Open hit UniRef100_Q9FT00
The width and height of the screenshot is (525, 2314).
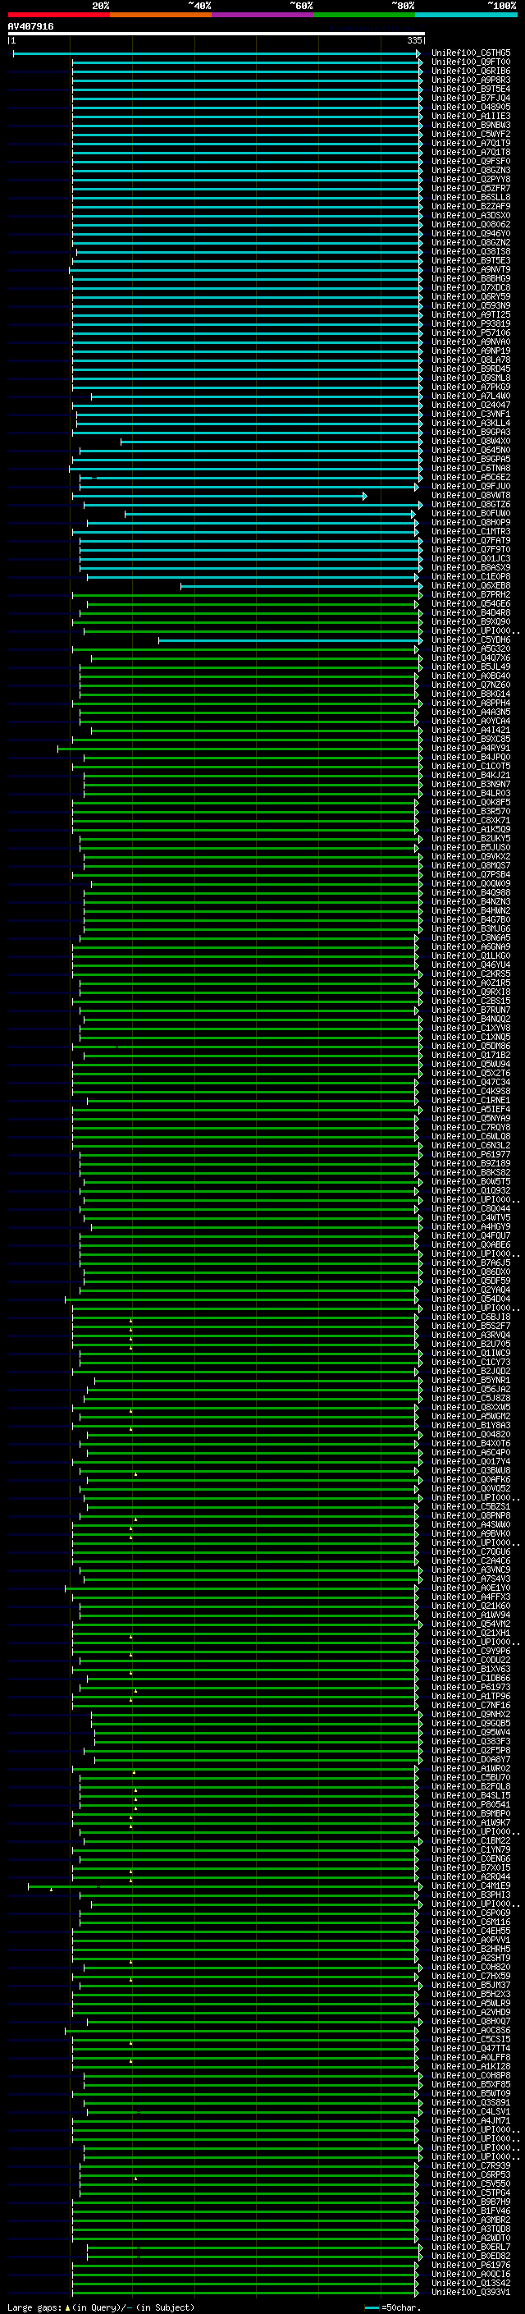[x=471, y=62]
